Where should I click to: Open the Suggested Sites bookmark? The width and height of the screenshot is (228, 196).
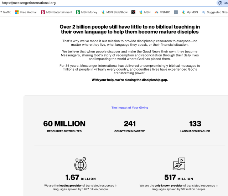[x=215, y=12]
